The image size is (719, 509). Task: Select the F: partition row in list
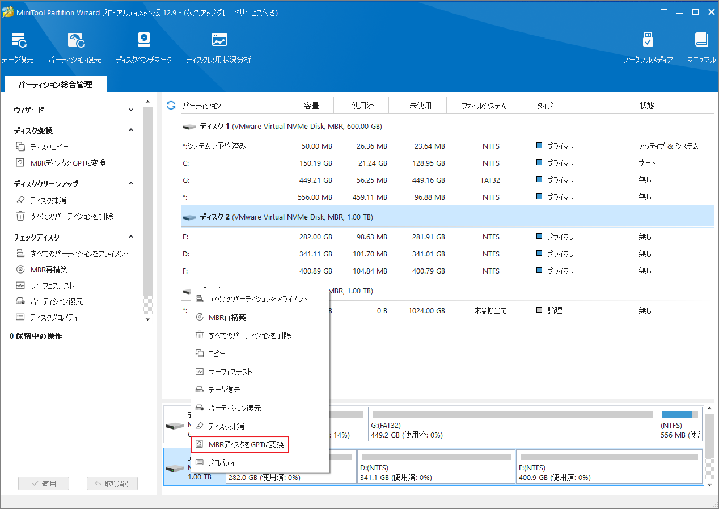point(447,271)
